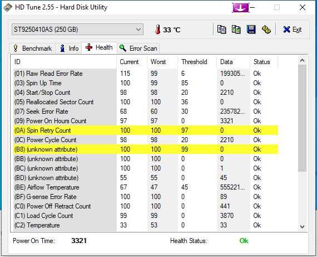Click the copy-to-clipboard pages icon

221,30
